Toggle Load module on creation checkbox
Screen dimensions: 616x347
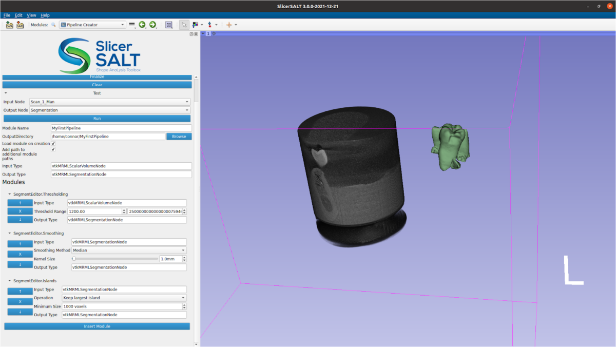(x=53, y=144)
